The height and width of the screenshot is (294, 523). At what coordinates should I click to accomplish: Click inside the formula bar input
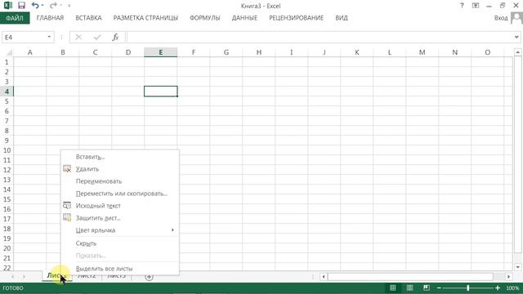(x=320, y=38)
